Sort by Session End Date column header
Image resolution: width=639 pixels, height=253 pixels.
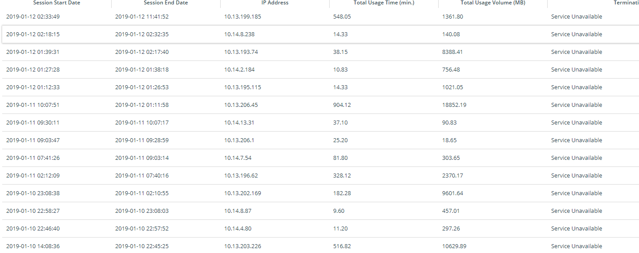tap(166, 3)
